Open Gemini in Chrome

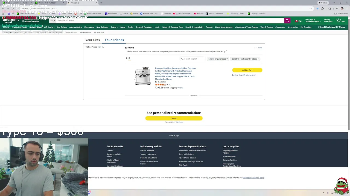(x=323, y=3)
